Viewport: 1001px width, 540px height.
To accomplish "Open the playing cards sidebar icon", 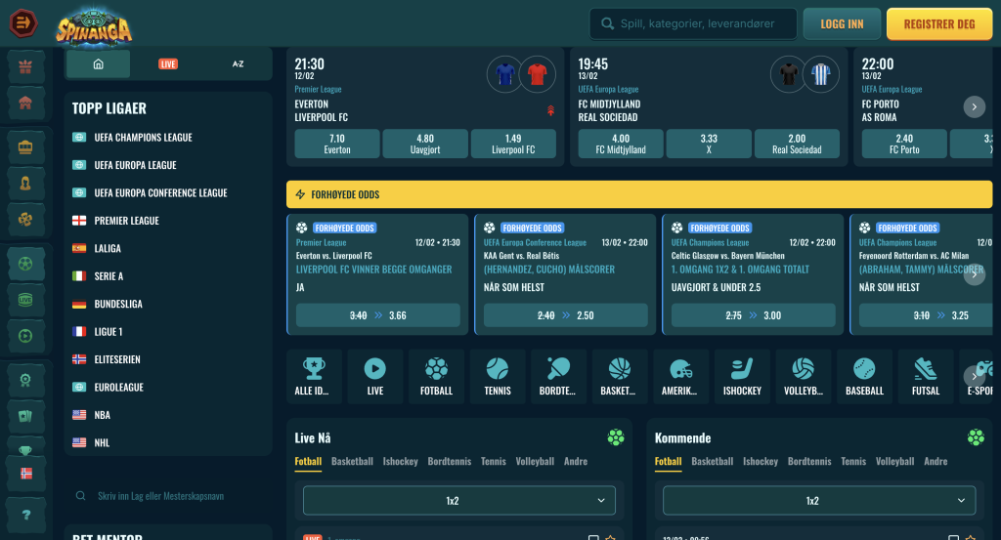I will coord(25,416).
